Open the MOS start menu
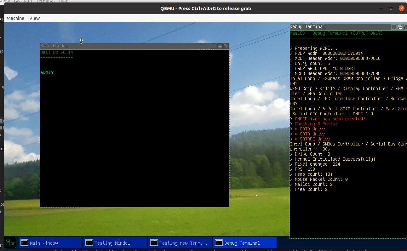The width and height of the screenshot is (407, 251). click(10, 242)
